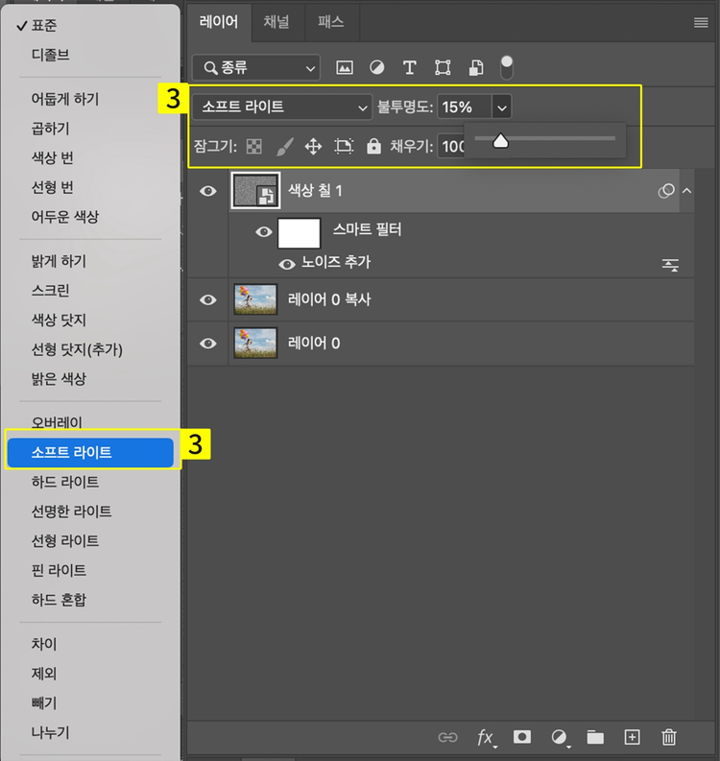This screenshot has width=720, height=761.
Task: Hide the 레이어 0 layer
Action: pos(207,344)
